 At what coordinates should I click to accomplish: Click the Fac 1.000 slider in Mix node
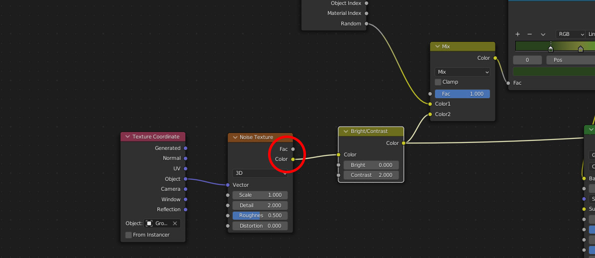point(462,94)
